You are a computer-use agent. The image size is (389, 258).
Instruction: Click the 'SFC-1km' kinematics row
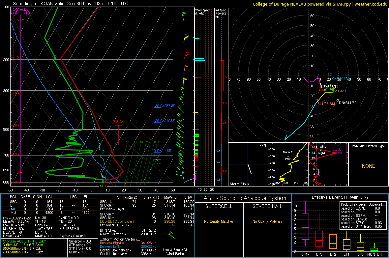click(x=147, y=202)
